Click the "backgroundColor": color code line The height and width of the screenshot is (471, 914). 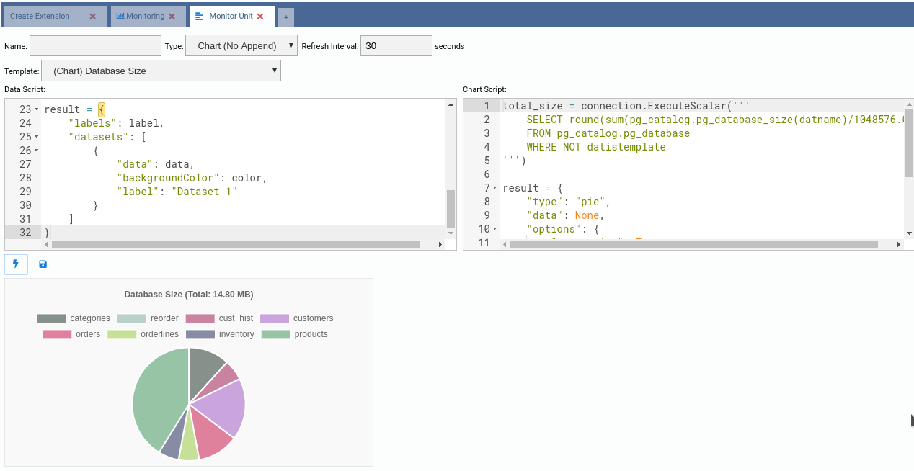tap(192, 178)
